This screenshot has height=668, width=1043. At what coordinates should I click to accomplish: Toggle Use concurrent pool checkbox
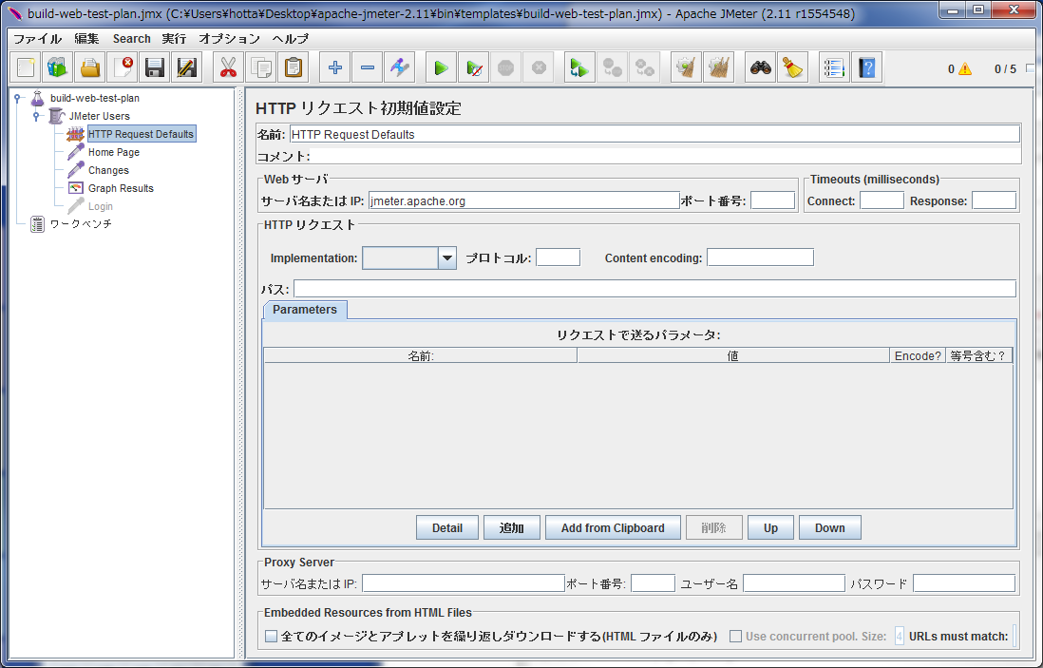[x=735, y=636]
